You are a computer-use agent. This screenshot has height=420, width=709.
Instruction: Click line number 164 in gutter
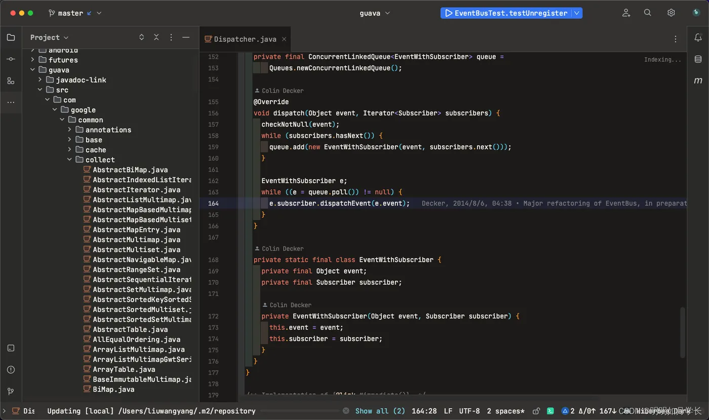click(x=213, y=203)
